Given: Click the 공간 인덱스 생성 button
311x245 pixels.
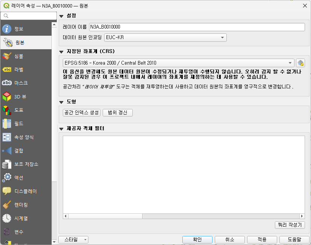Looking at the screenshot, I should (82, 113).
